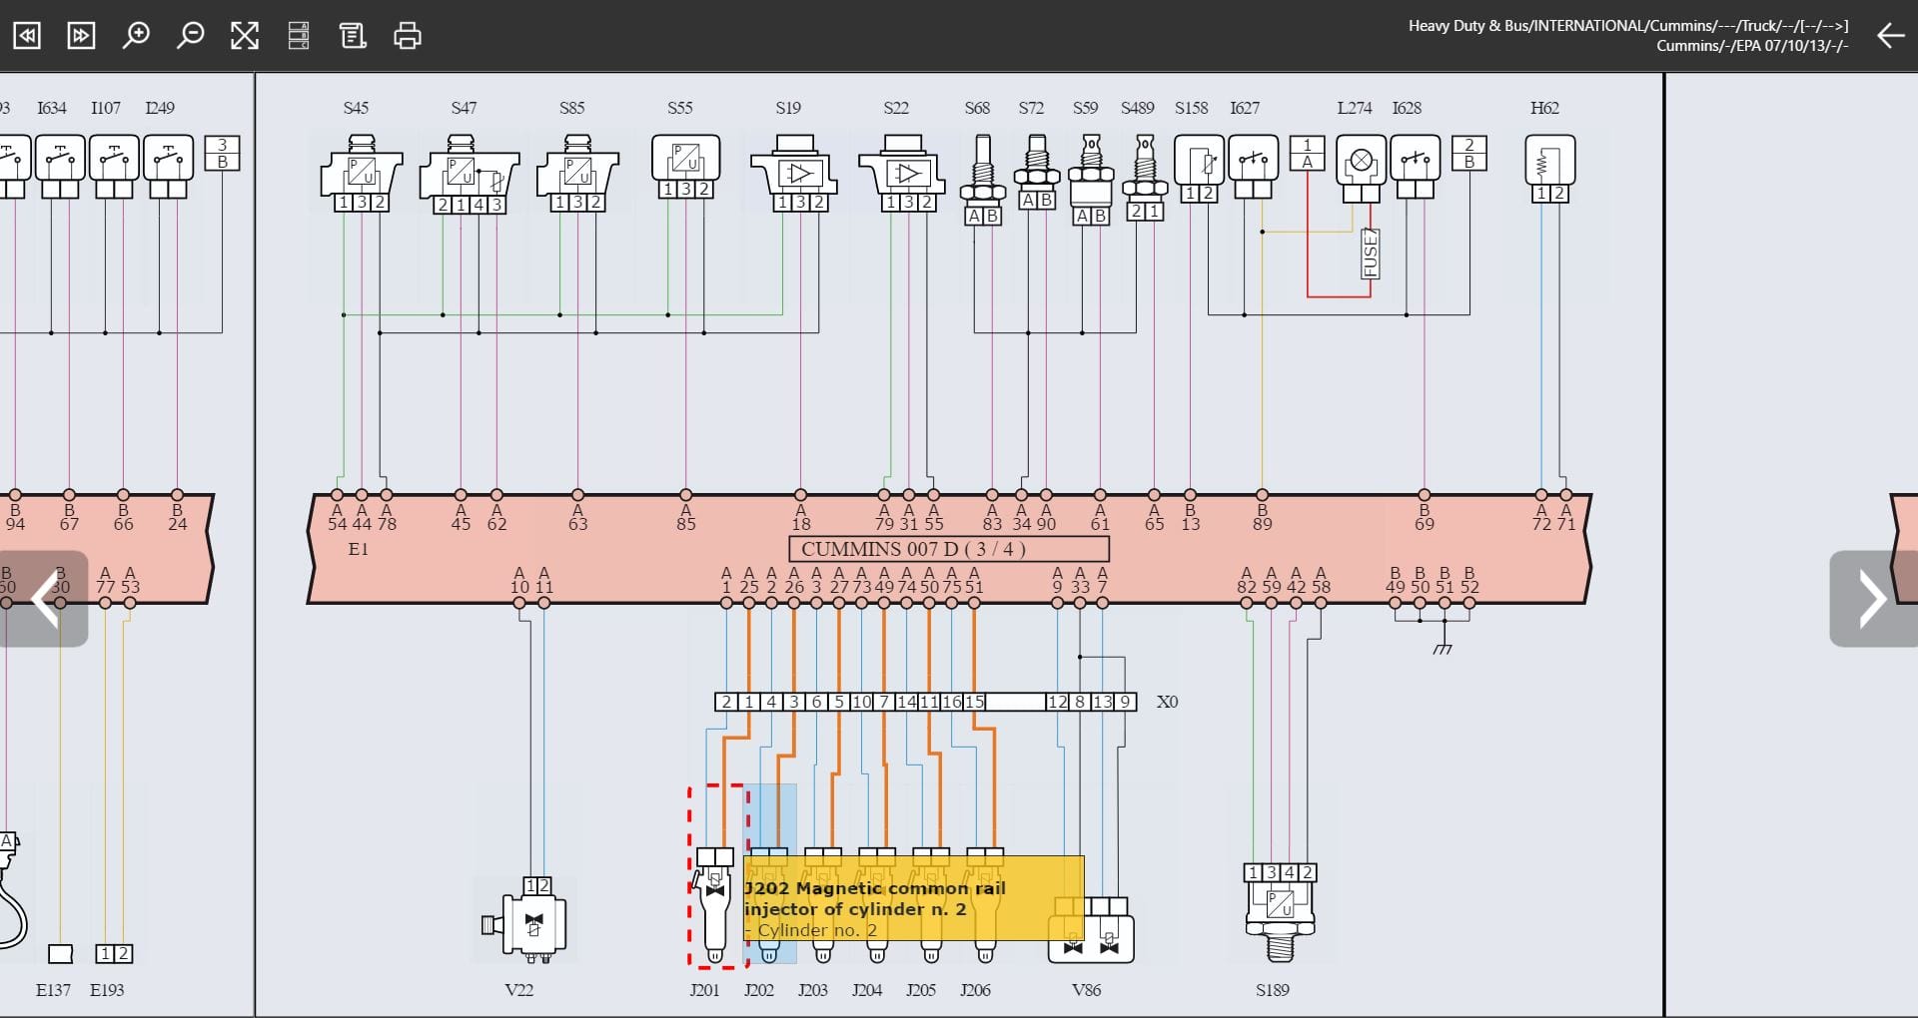Click the FUSE component near L274
The image size is (1918, 1018).
1370,254
